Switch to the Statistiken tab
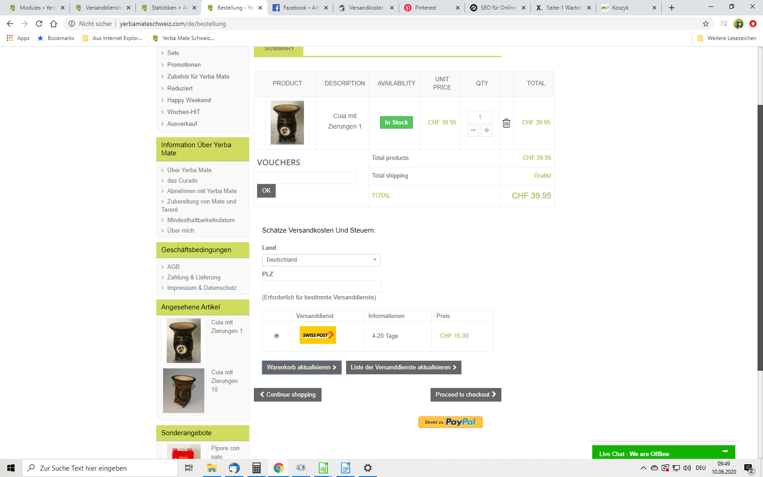 [x=169, y=8]
